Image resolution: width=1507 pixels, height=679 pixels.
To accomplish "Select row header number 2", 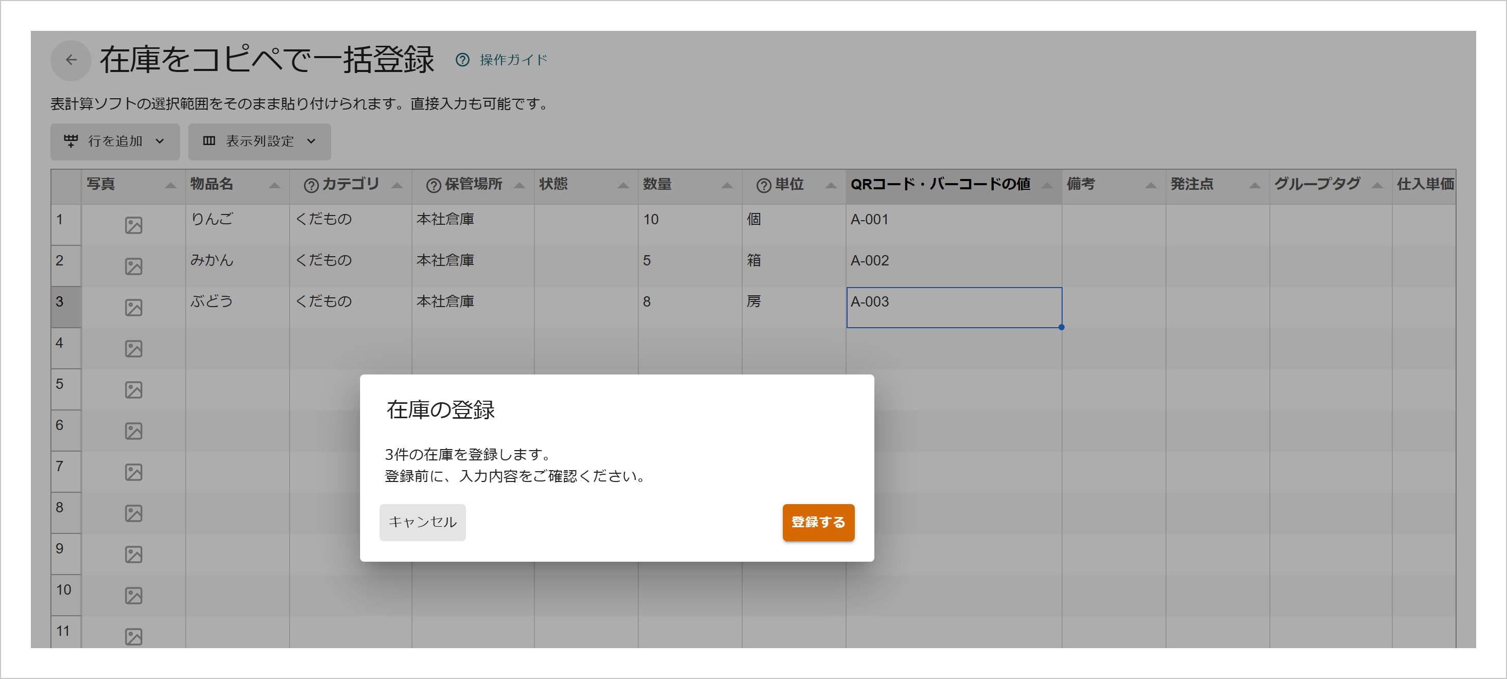I will 66,266.
